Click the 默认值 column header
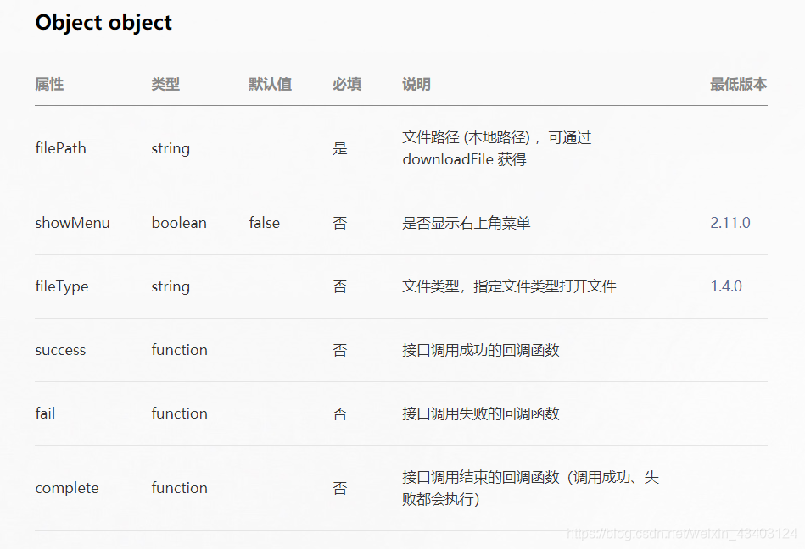Screen dimensions: 805x549 click(x=271, y=85)
